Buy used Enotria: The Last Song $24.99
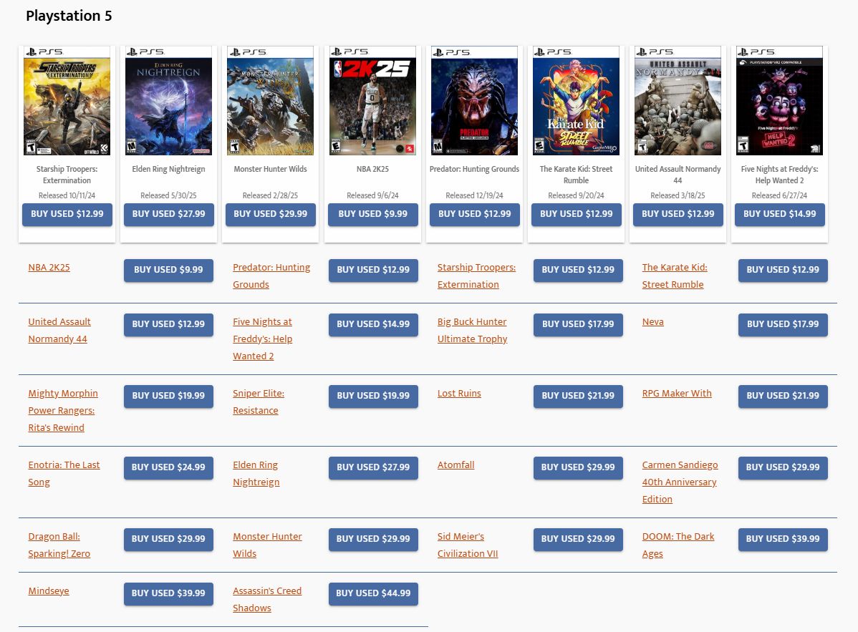858x632 pixels. [168, 467]
